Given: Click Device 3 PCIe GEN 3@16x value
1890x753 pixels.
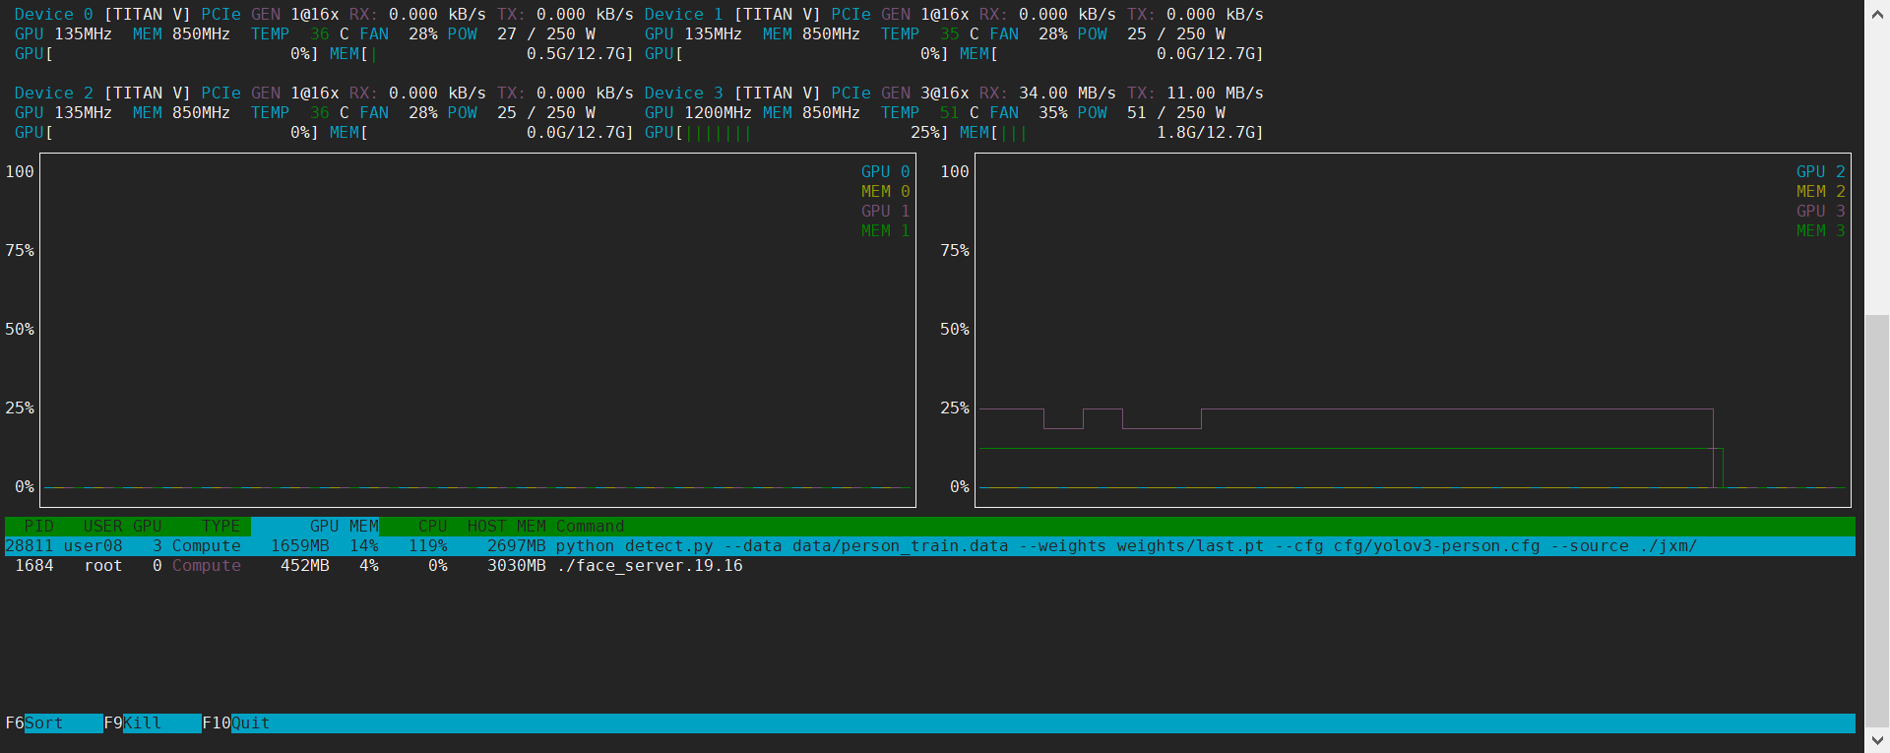Looking at the screenshot, I should [x=944, y=94].
